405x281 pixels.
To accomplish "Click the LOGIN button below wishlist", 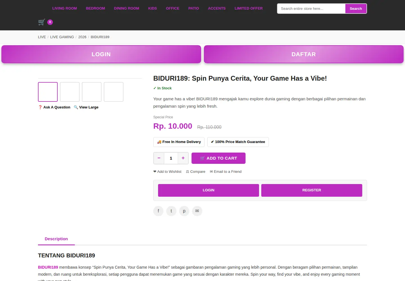I will pyautogui.click(x=208, y=190).
